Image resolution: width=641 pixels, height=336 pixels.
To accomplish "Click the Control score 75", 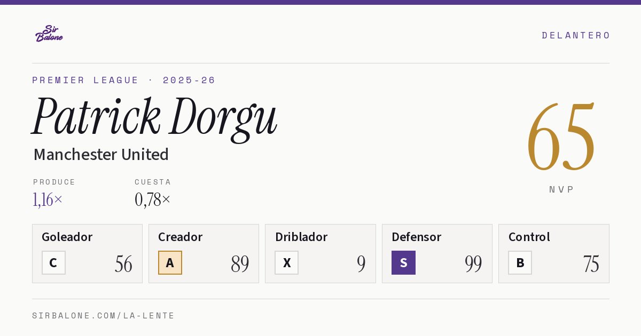I will tap(591, 264).
